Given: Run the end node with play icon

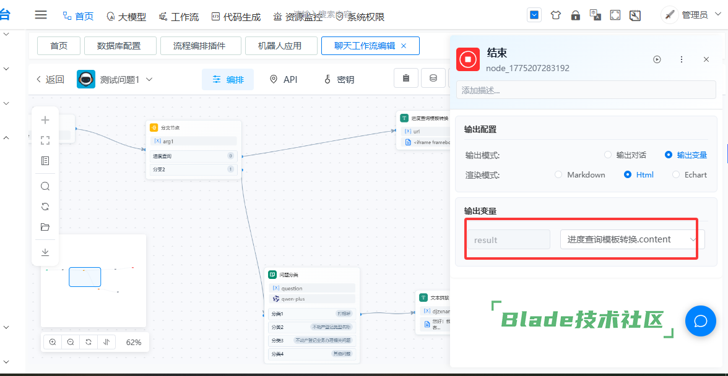Looking at the screenshot, I should (x=657, y=59).
